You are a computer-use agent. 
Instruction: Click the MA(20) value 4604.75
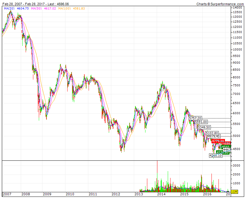click(x=23, y=8)
